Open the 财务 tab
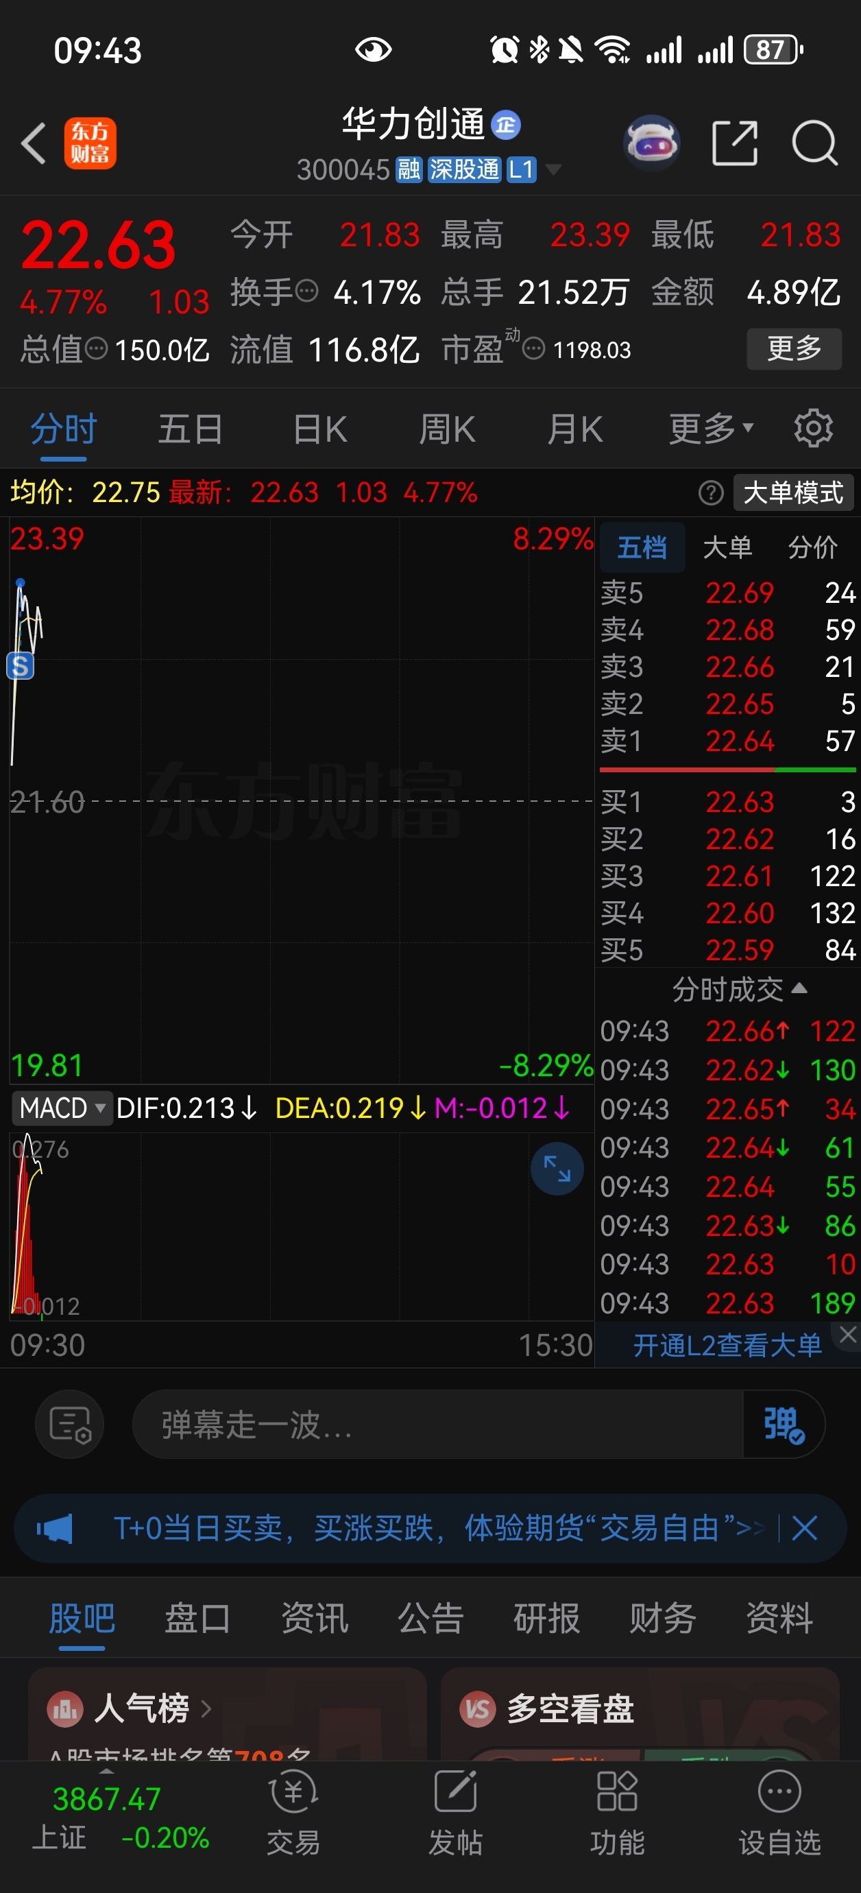Image resolution: width=861 pixels, height=1893 pixels. 663,1617
